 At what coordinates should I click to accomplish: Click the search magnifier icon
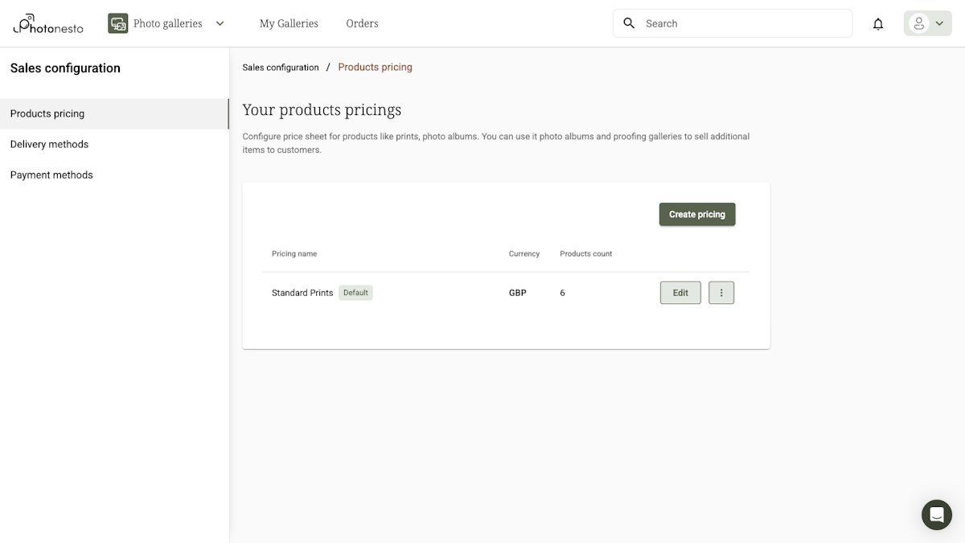click(629, 23)
